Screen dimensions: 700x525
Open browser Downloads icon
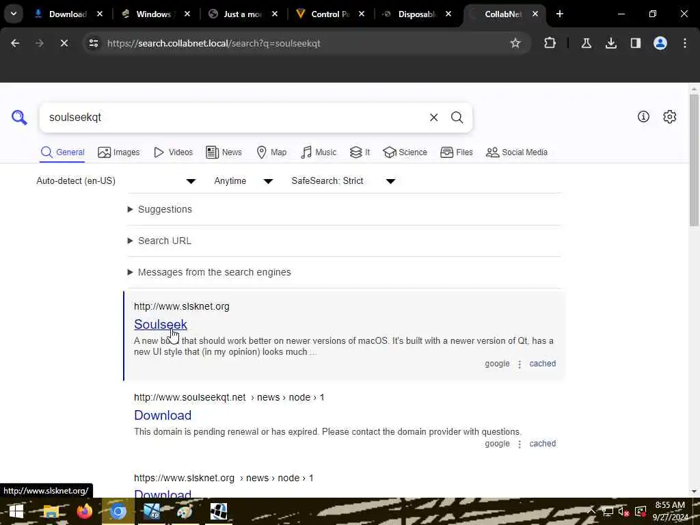click(x=610, y=43)
